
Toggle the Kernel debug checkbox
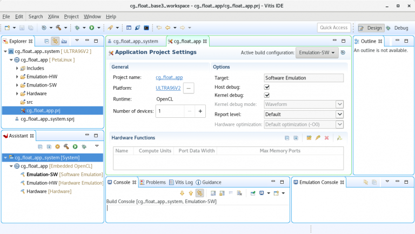267,96
